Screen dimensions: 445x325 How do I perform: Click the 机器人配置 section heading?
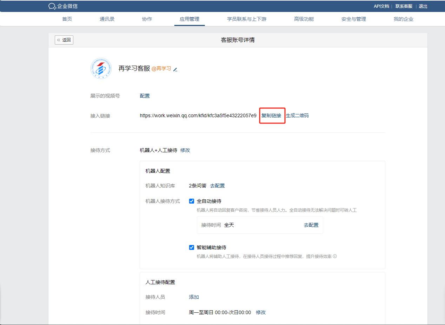click(x=158, y=171)
